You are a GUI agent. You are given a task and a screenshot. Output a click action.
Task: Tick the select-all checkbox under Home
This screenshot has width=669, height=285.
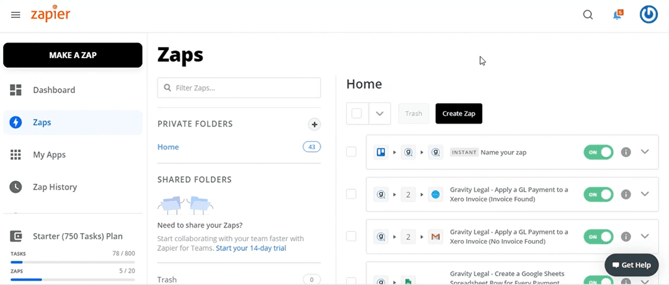pyautogui.click(x=357, y=114)
